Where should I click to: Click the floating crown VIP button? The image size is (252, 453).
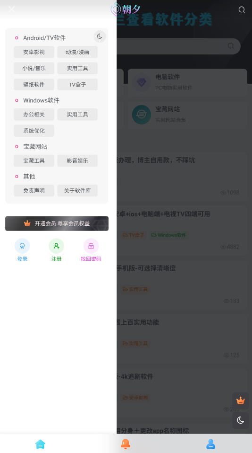click(241, 400)
